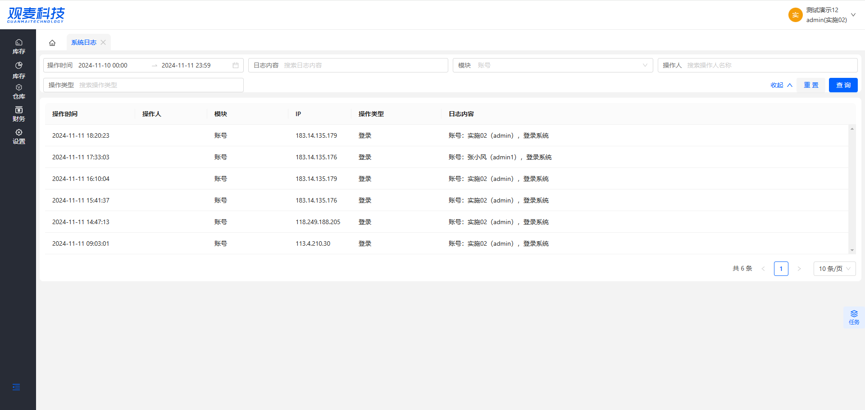Click the 重置 reset button

[811, 85]
